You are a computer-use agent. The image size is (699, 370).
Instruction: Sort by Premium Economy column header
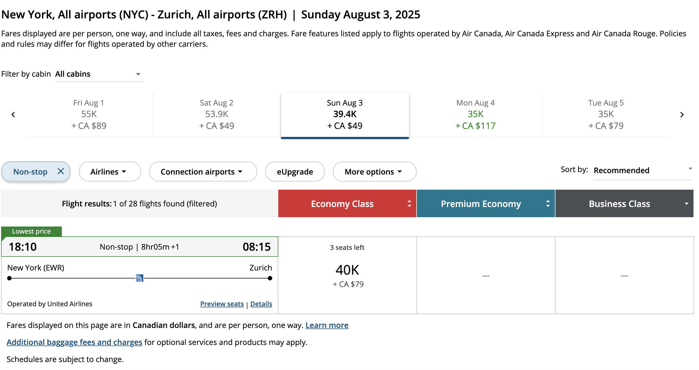(x=486, y=204)
